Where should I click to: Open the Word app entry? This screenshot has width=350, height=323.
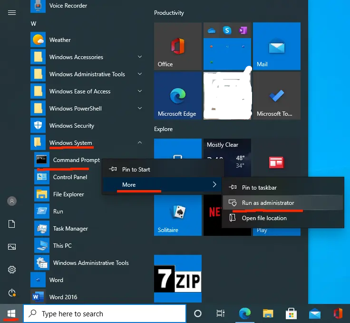click(x=47, y=280)
